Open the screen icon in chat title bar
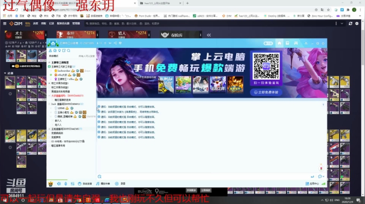 [x=287, y=43]
